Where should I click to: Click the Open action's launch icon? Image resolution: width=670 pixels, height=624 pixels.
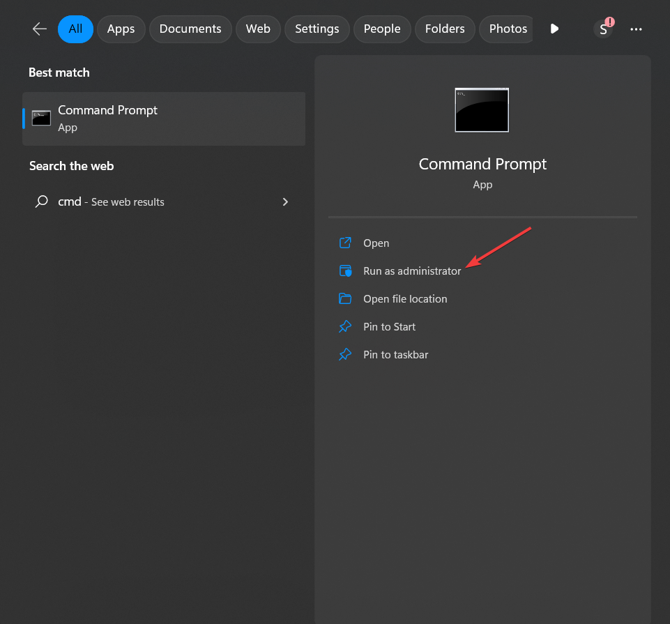coord(345,243)
